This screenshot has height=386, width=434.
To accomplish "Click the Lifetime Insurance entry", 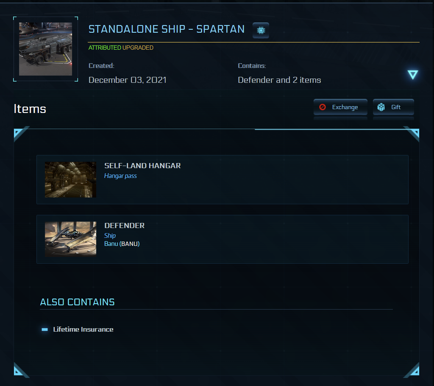I will [x=83, y=330].
